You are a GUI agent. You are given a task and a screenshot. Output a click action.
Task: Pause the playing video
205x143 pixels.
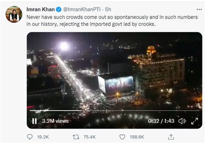[x=35, y=121]
